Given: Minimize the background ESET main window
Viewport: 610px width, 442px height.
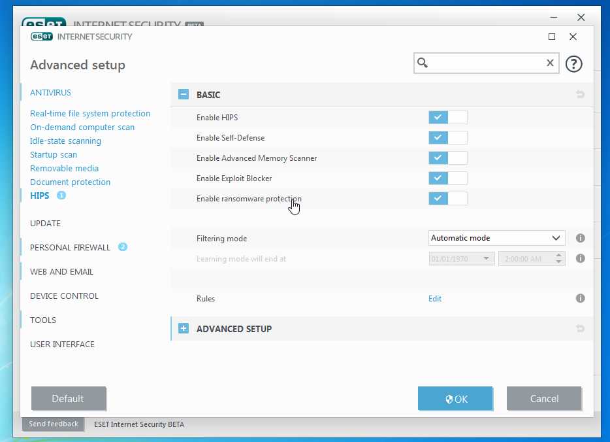Looking at the screenshot, I should tap(554, 18).
